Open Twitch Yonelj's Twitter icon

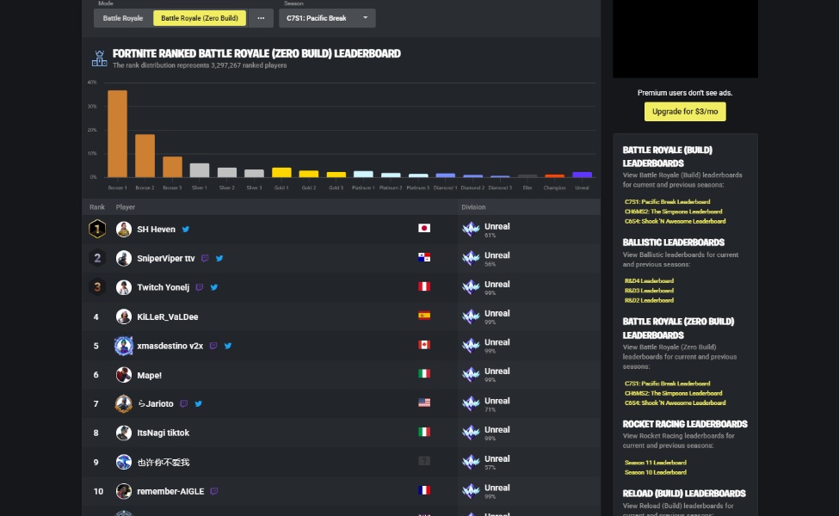click(x=214, y=287)
